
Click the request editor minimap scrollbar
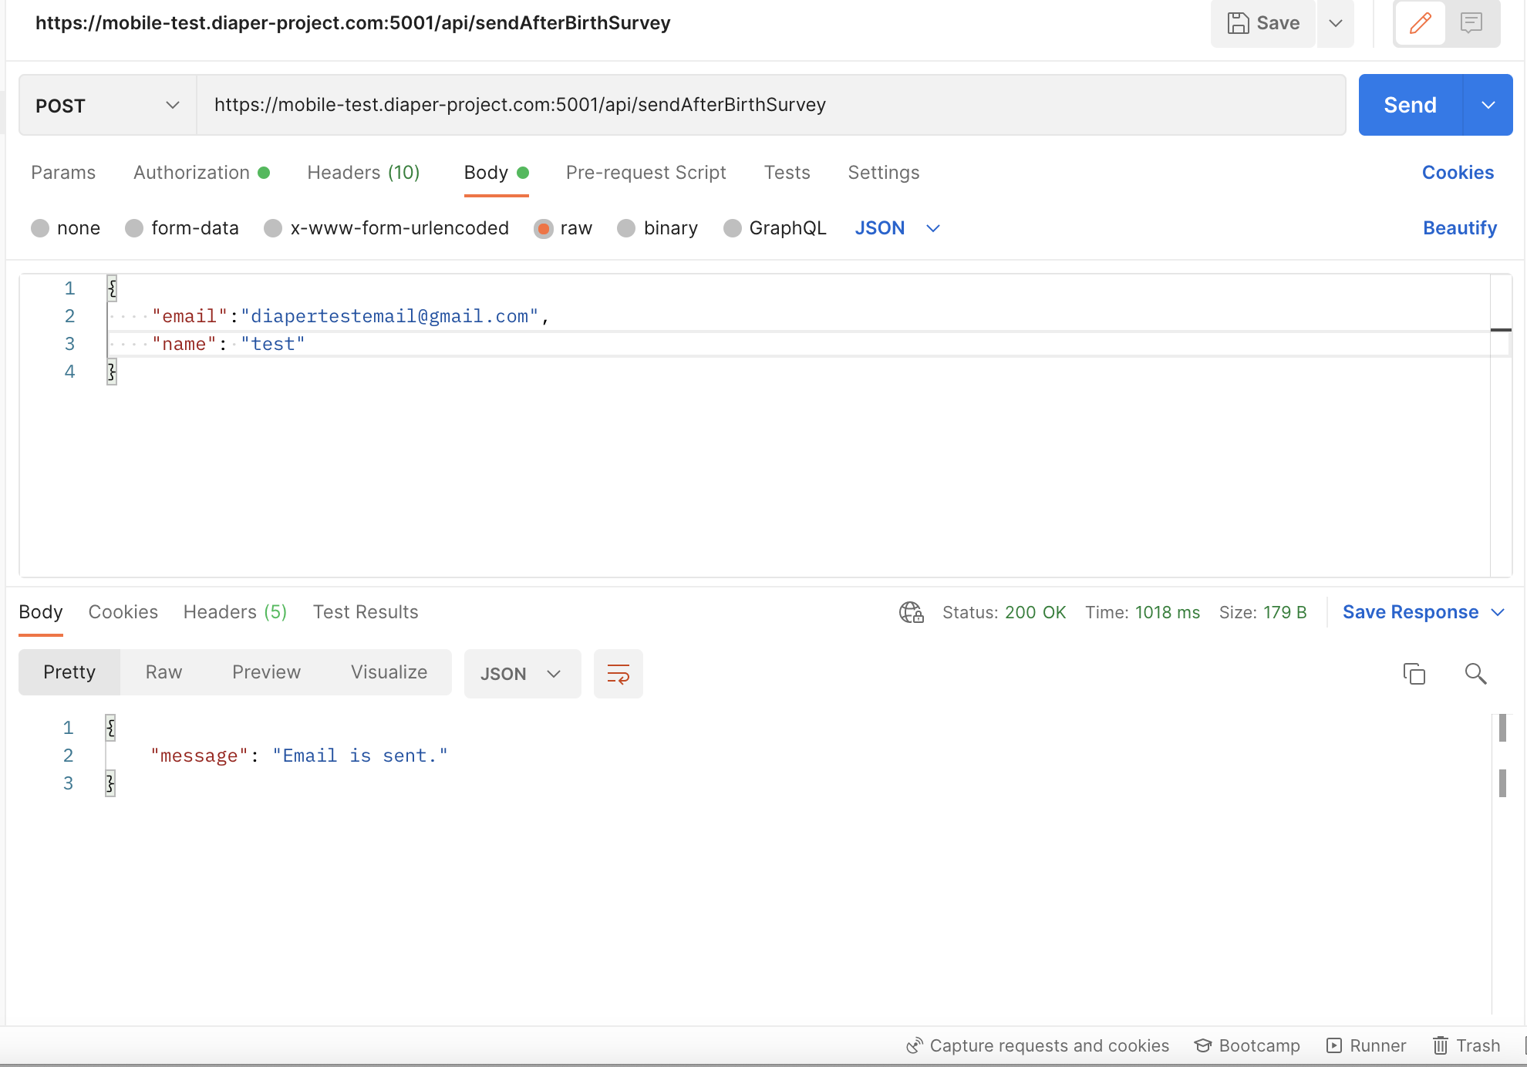click(x=1501, y=425)
